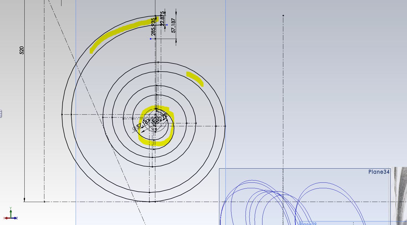
Task: Click the blue Z axis on the orientation triad
Action: [x=15, y=218]
